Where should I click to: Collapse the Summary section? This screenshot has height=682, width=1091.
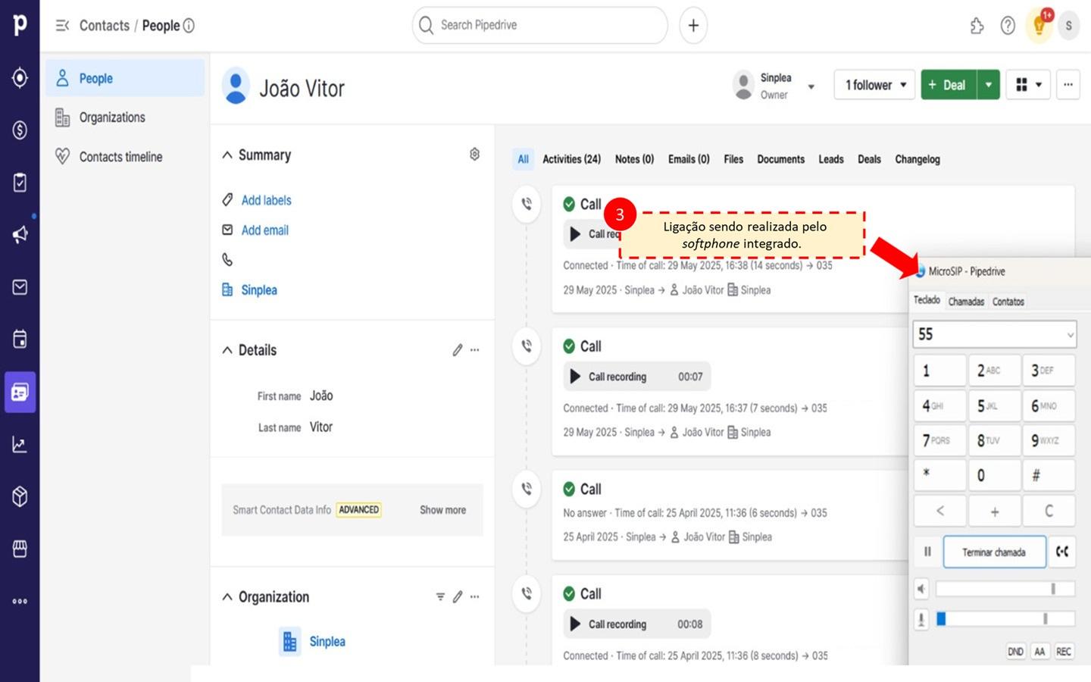point(227,155)
